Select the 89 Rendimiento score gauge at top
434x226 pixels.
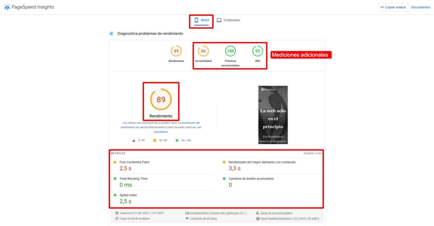click(176, 51)
